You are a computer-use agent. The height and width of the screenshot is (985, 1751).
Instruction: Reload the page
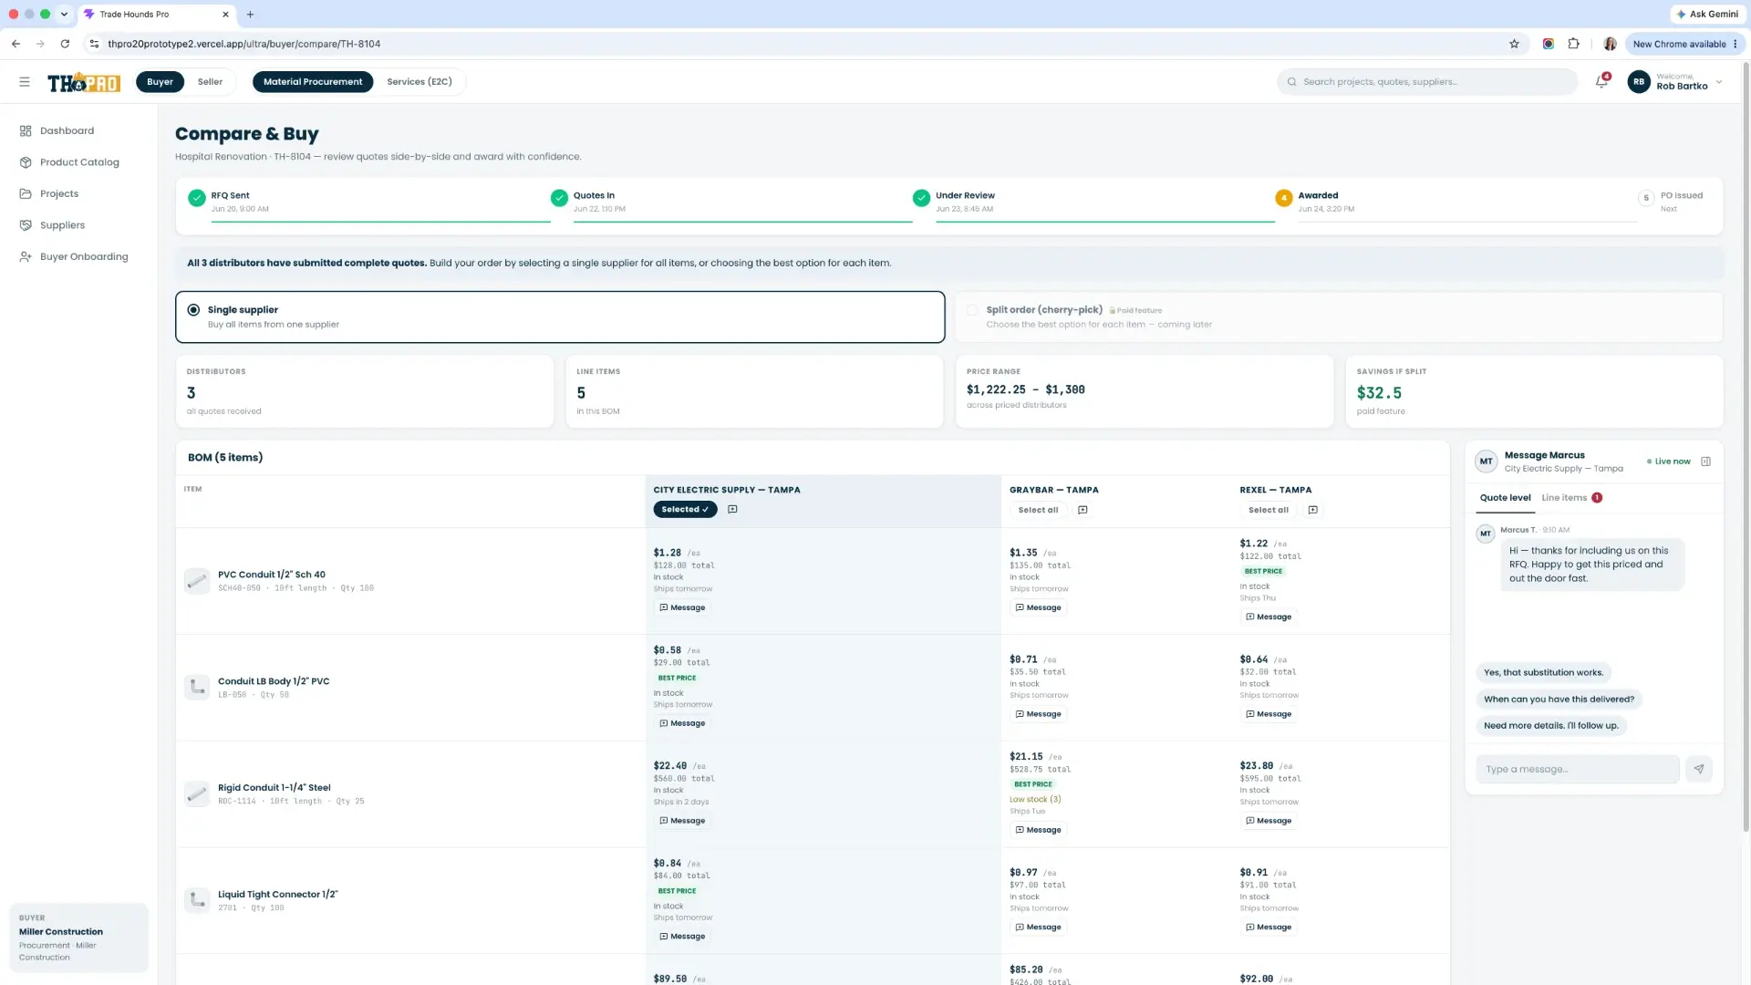tap(65, 44)
